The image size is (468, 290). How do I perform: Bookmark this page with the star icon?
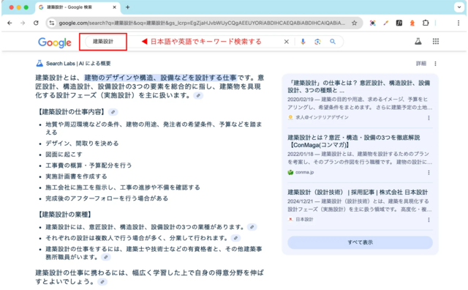pyautogui.click(x=354, y=23)
